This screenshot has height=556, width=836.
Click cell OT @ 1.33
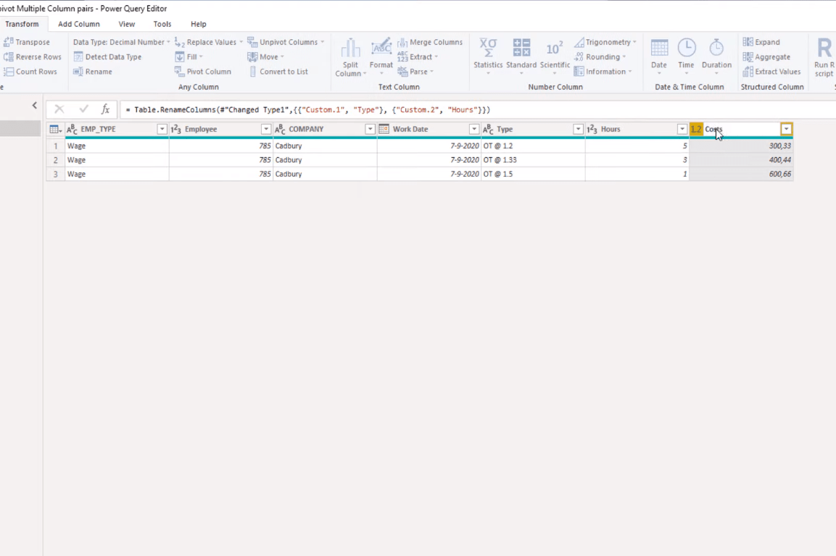[x=533, y=160]
